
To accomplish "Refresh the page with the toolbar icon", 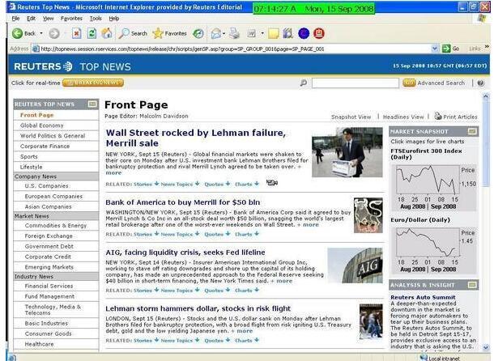I will coord(92,33).
